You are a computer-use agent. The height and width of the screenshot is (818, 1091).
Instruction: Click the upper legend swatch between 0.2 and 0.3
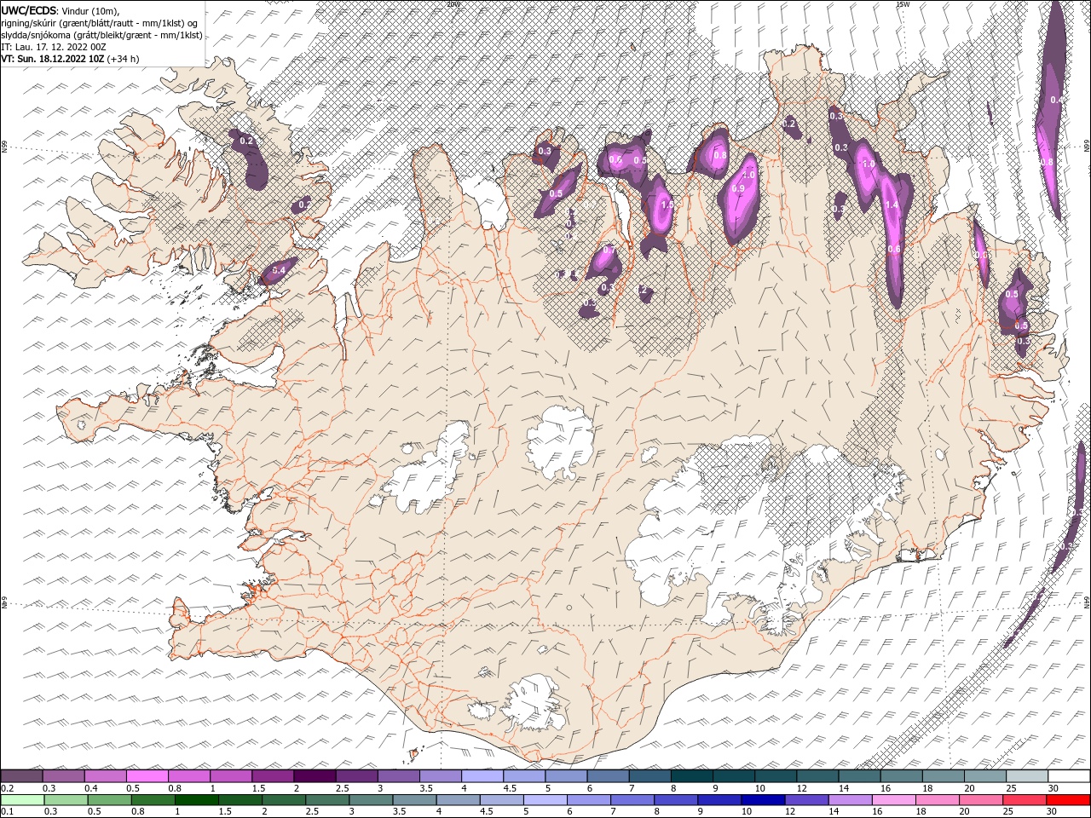[21, 776]
